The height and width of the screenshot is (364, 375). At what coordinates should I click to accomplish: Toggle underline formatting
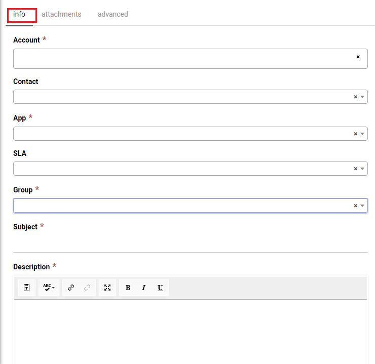coord(160,288)
